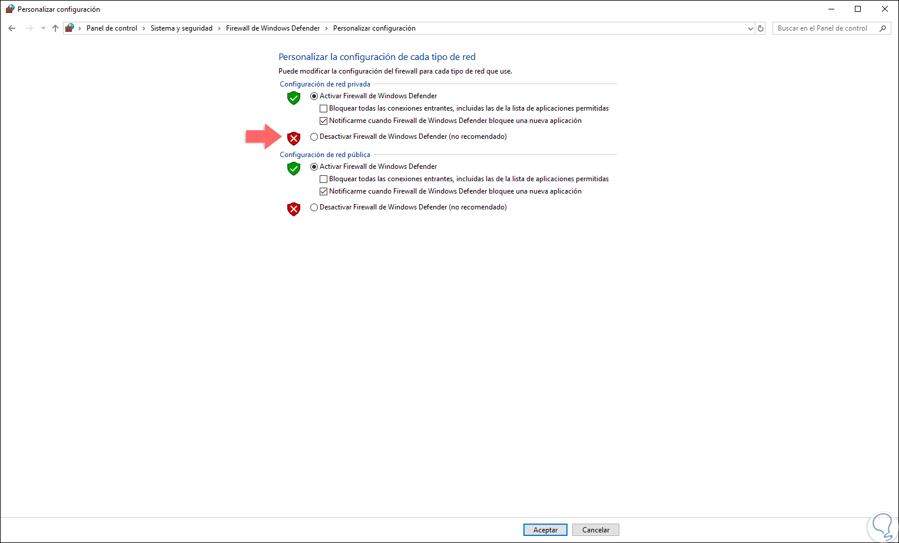Maximize the Personalizar configuración window
899x543 pixels.
point(858,9)
